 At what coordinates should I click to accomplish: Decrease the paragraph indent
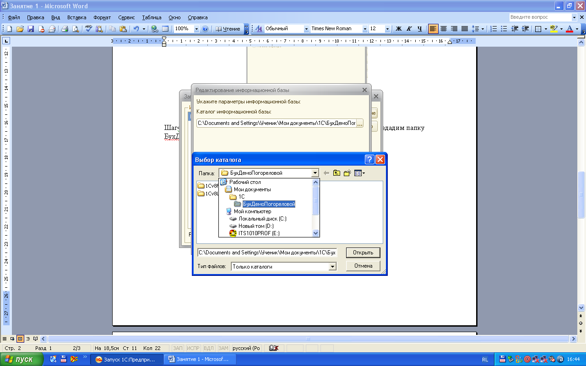coord(515,29)
